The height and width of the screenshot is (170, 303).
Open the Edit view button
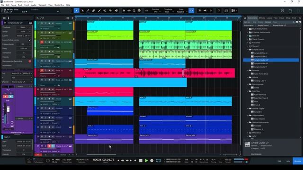pos(279,161)
